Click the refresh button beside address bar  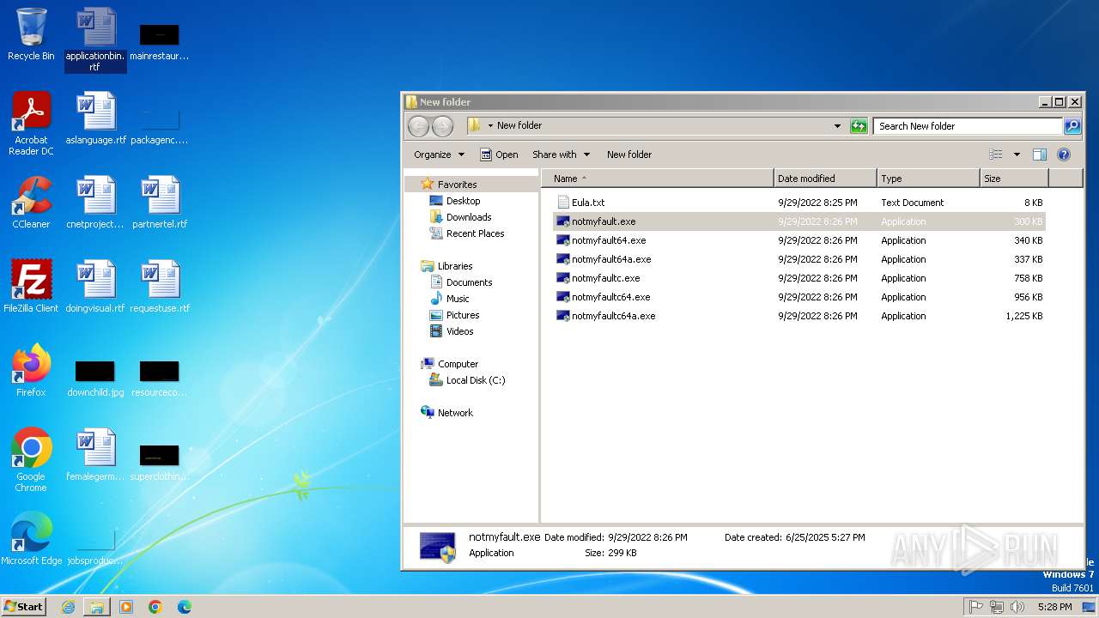[859, 126]
